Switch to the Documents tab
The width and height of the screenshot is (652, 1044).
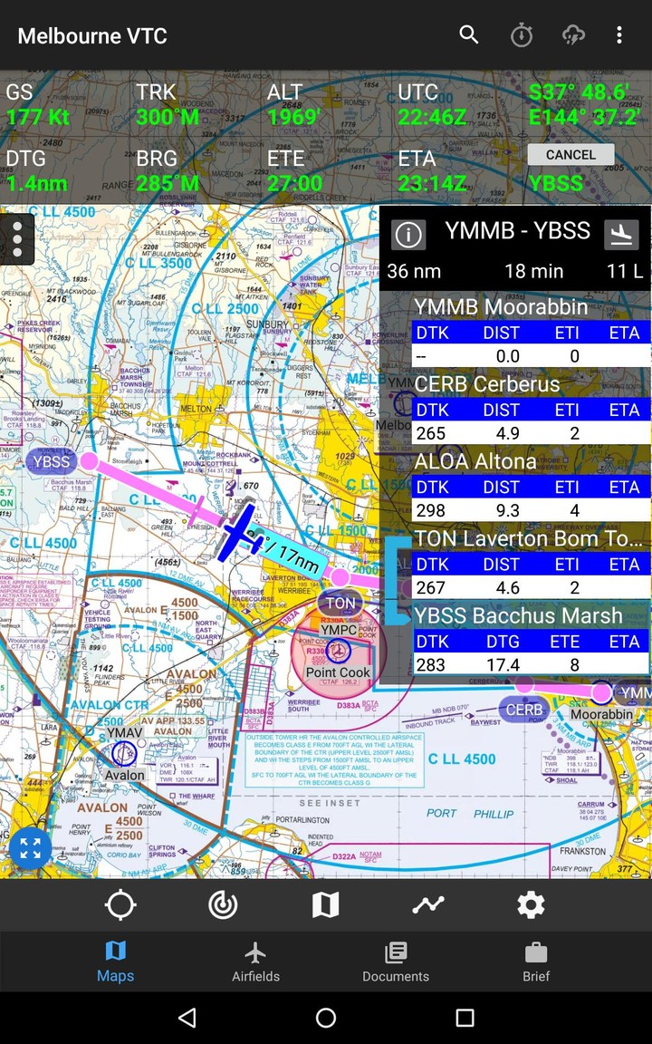(x=396, y=962)
